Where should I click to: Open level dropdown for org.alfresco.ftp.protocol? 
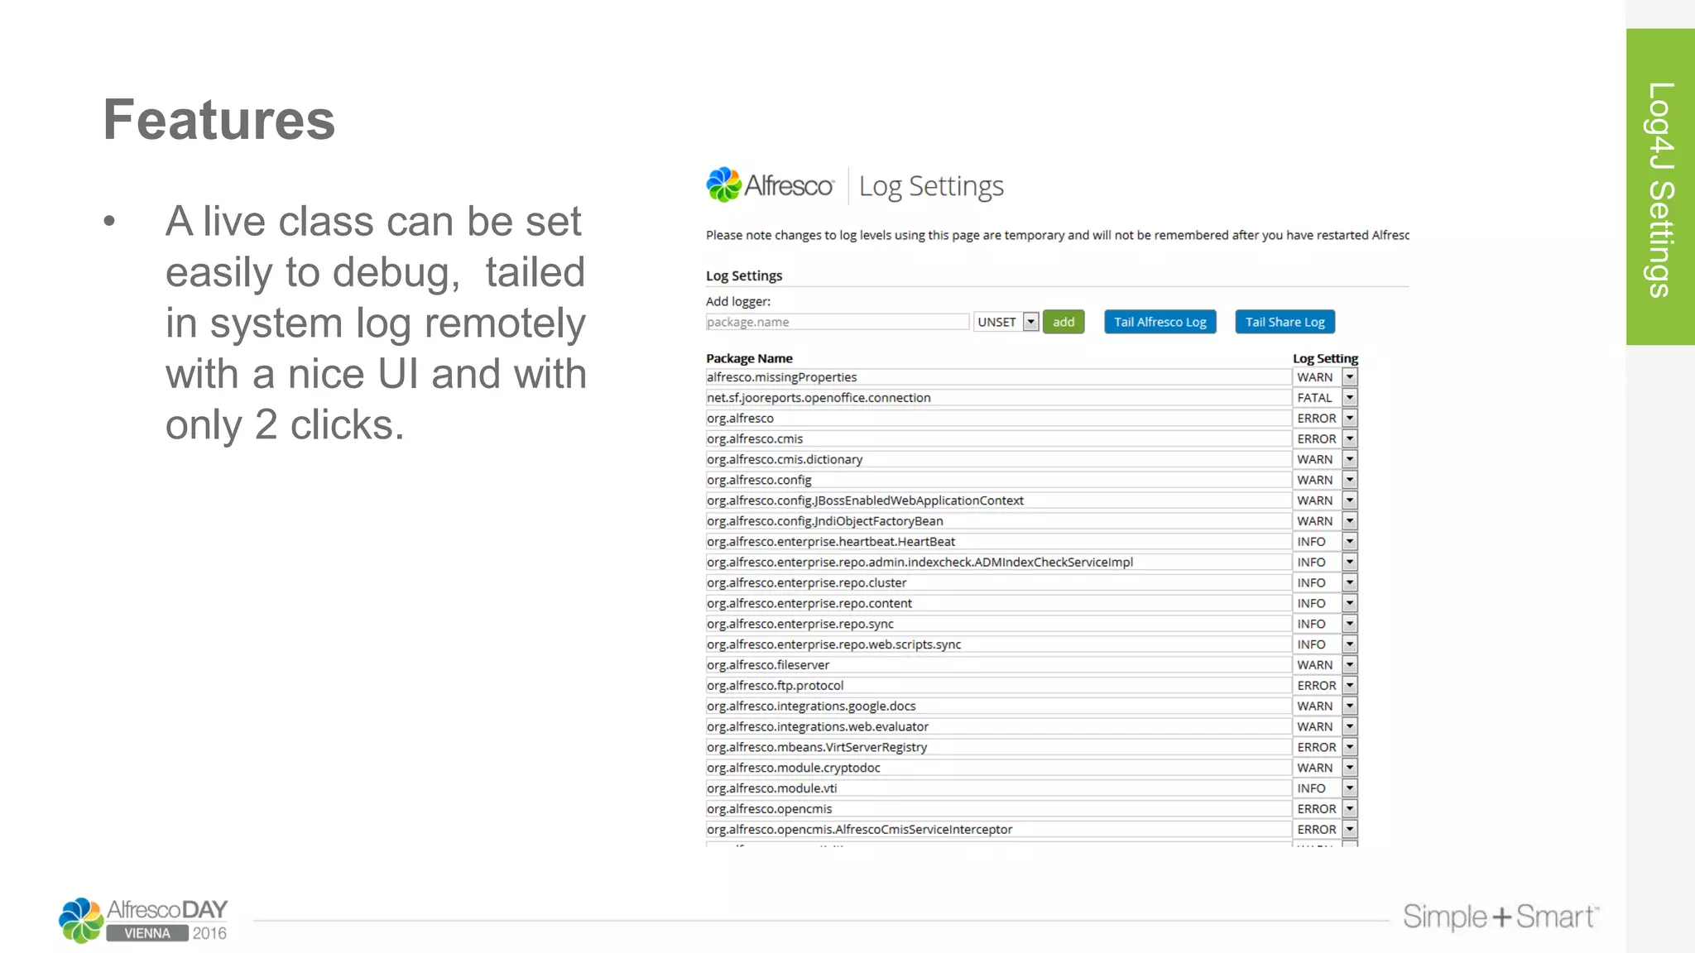pos(1325,686)
